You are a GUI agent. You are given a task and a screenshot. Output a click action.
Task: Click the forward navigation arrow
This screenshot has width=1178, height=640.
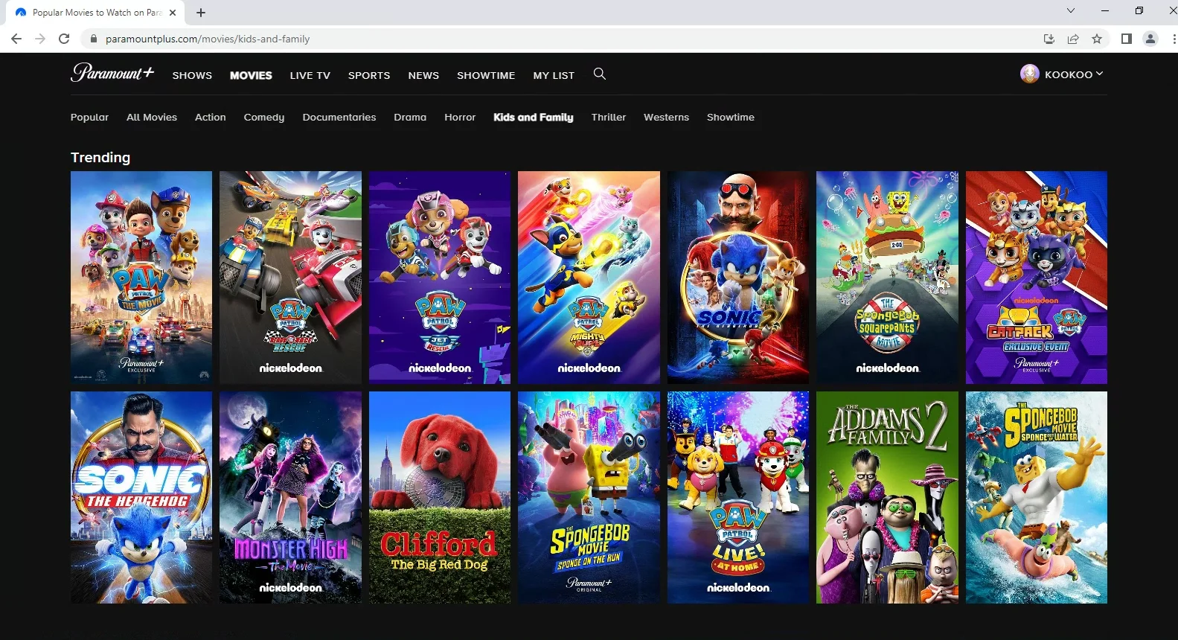(x=40, y=39)
